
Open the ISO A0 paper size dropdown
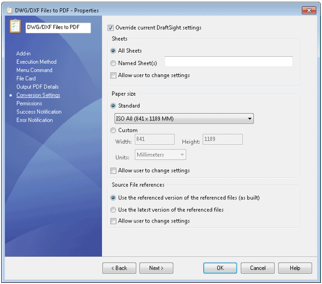tap(184, 119)
